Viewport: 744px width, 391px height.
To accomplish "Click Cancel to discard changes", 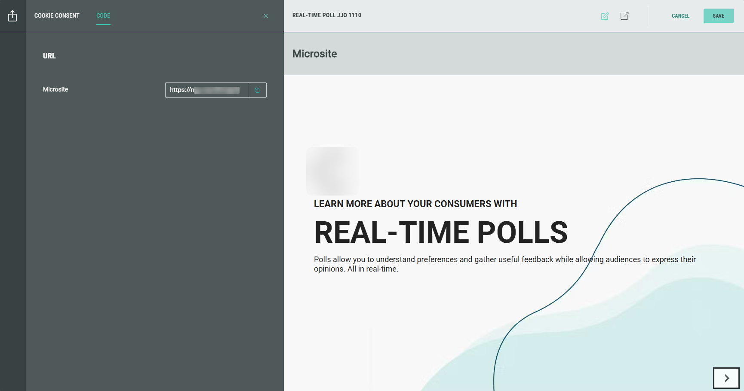I will tap(680, 16).
